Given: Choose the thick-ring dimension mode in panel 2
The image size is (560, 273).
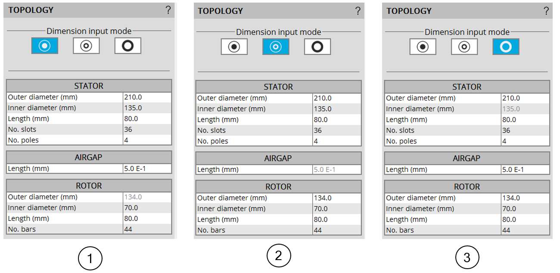Looking at the screenshot, I should pyautogui.click(x=317, y=47).
